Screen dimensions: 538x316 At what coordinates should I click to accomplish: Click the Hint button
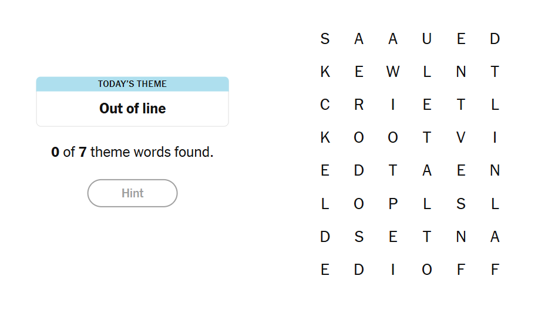tap(132, 193)
